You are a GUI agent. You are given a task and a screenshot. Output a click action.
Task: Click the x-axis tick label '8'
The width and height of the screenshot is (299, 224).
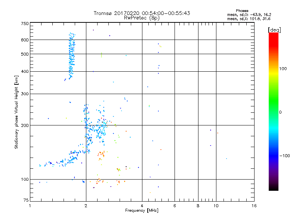click(198, 206)
